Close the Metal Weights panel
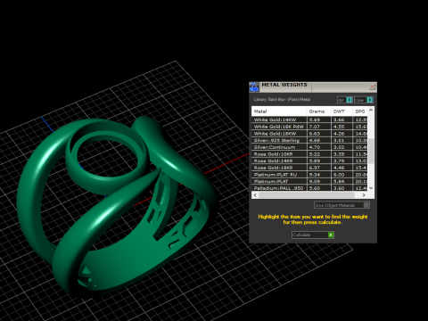The height and width of the screenshot is (321, 428). click(x=372, y=86)
